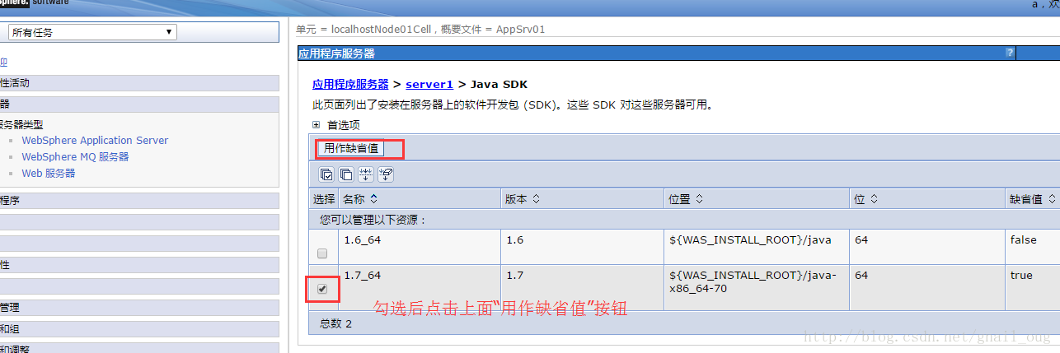Click ${WAS_INSTALL_ROOT}/java location cell

tap(757, 246)
